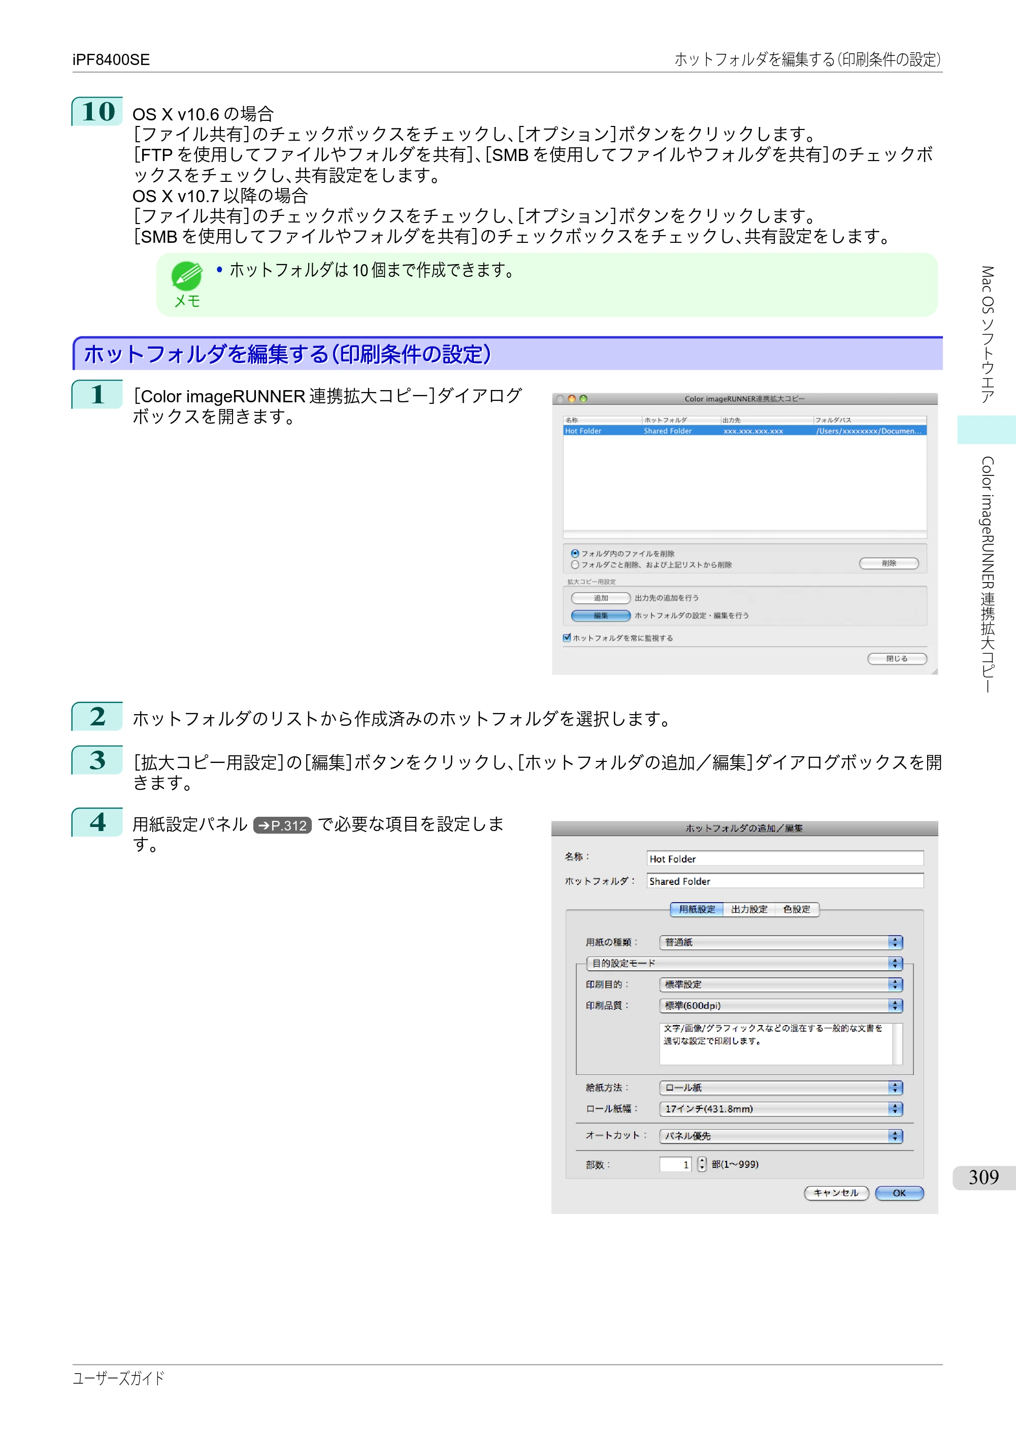This screenshot has height=1437, width=1016.
Task: Click the 名称 input field with 'Hot Folder'
Action: click(x=784, y=858)
